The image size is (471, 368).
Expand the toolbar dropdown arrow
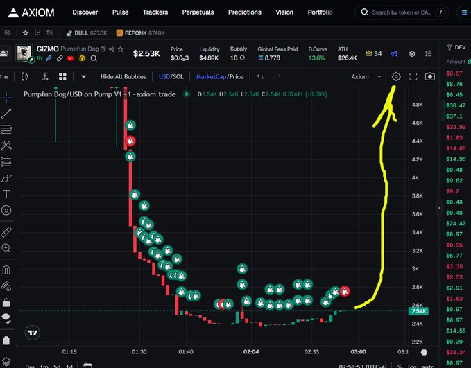pos(83,76)
